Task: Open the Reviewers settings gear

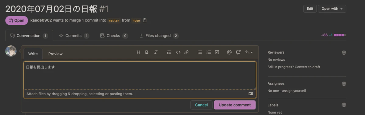Action: 344,53
